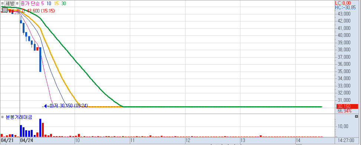
Task: Toggle the square beside the 종가 단순 indicator
Action: click(18, 3)
